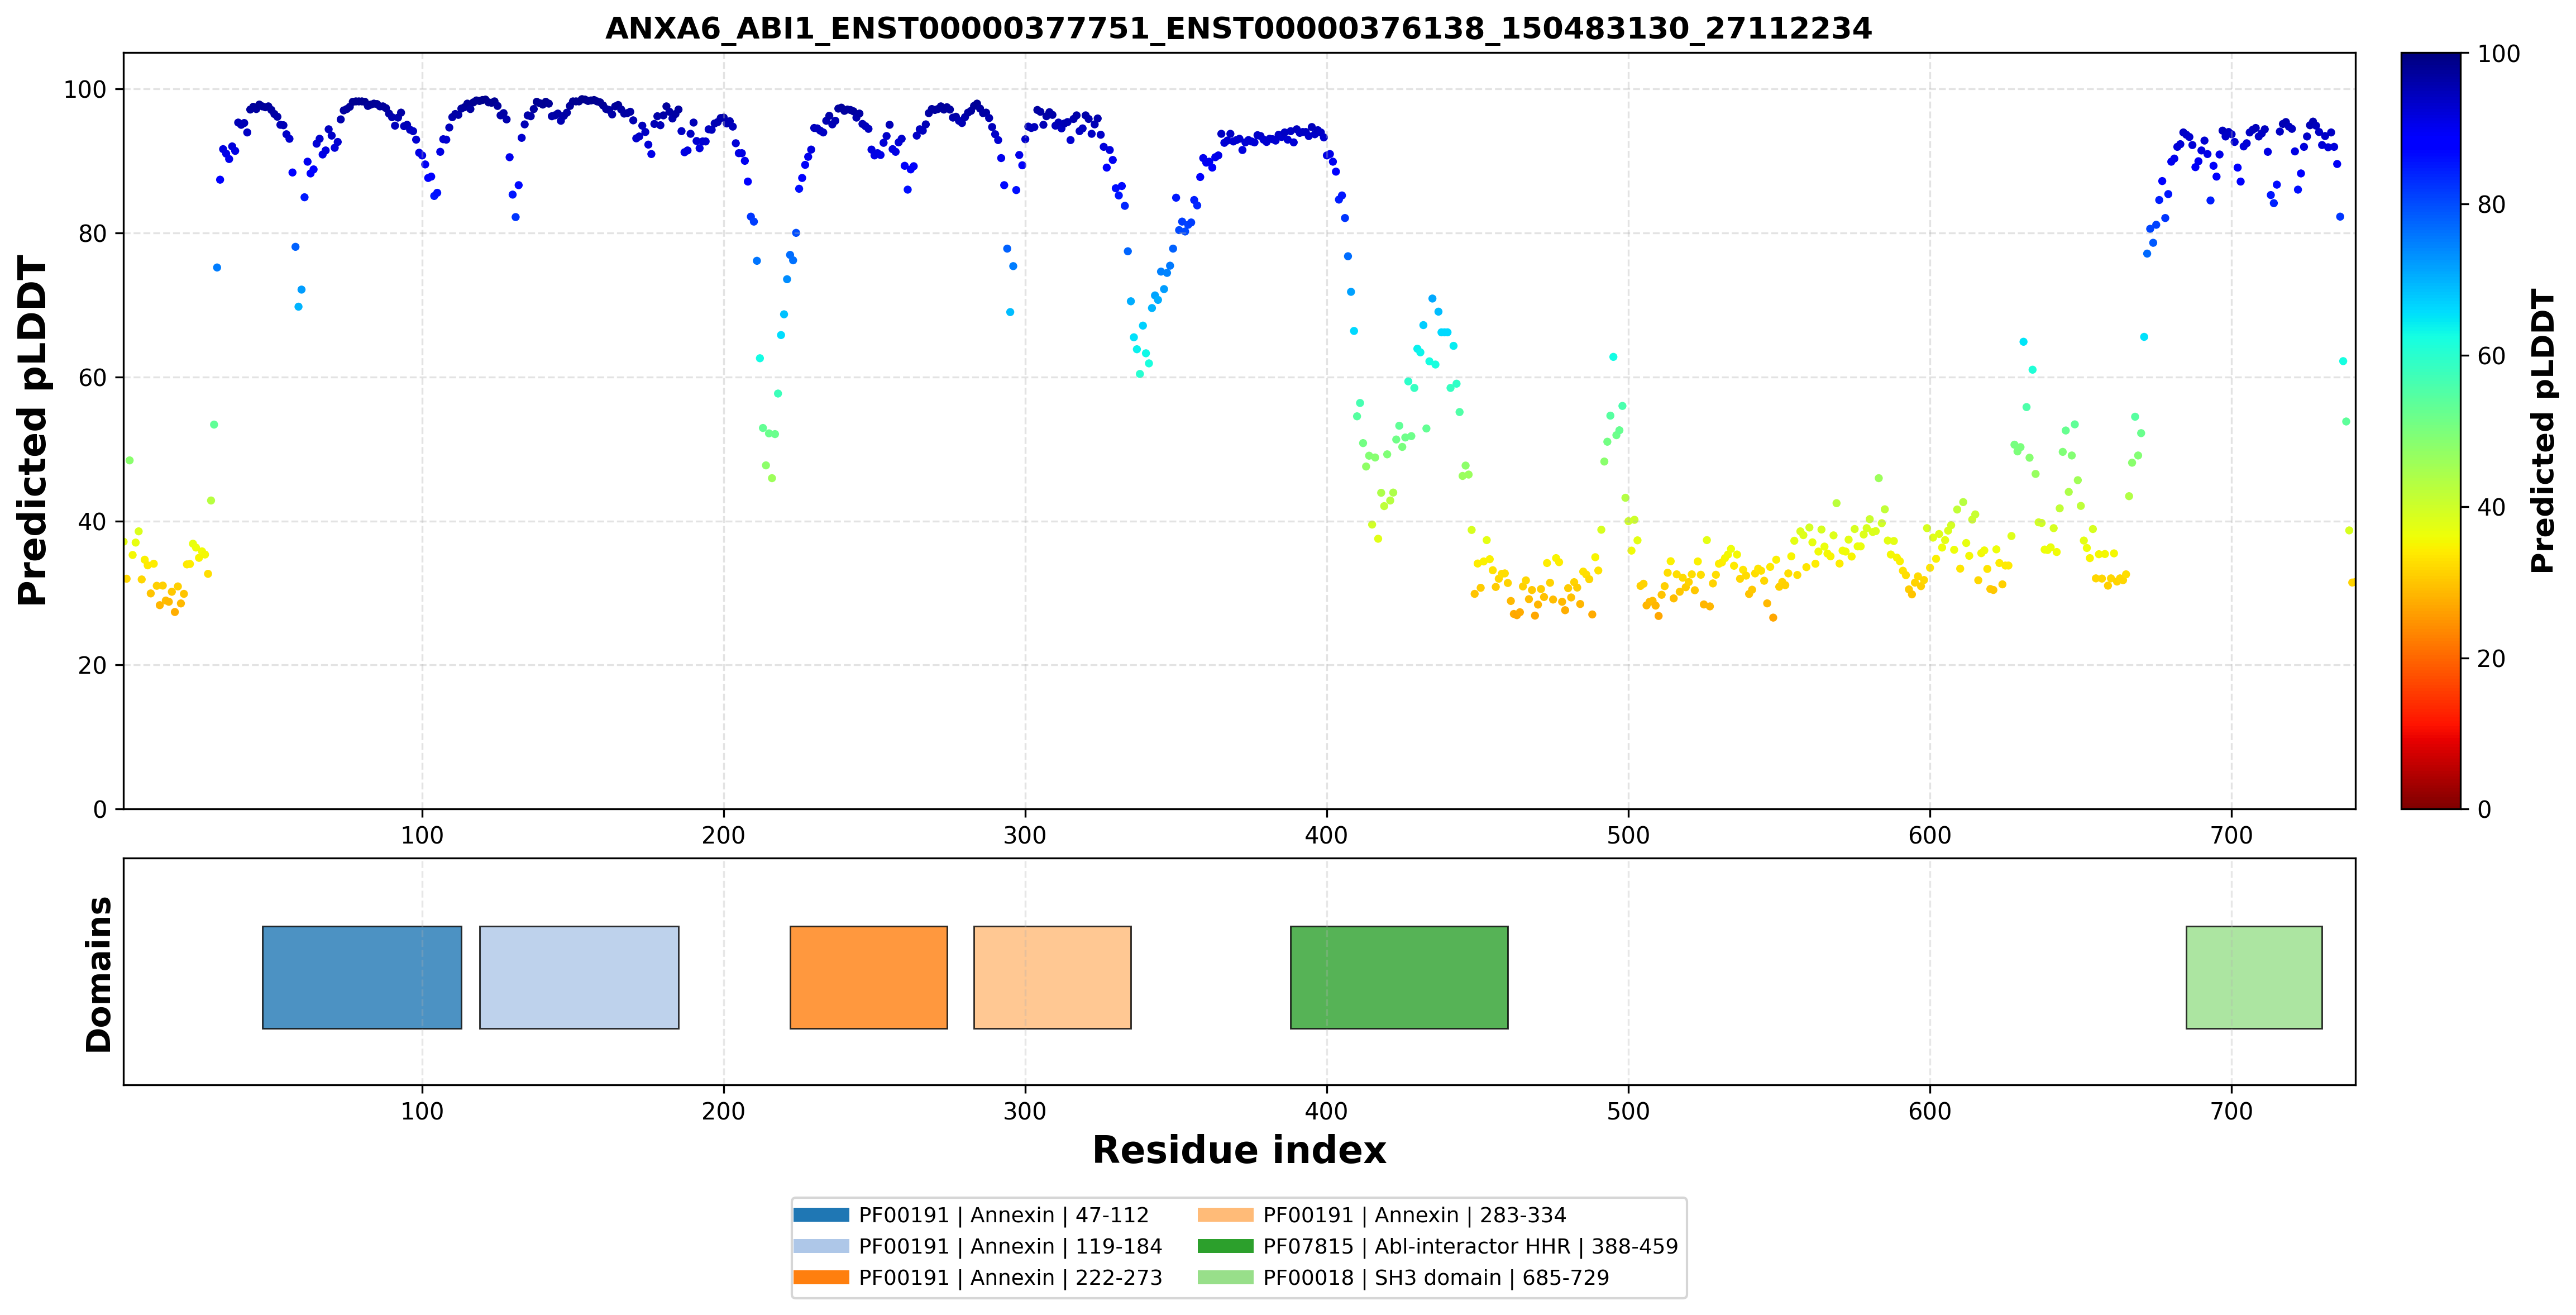
Task: Click the green Abl-interactor HHR domain box
Action: [x=1399, y=977]
